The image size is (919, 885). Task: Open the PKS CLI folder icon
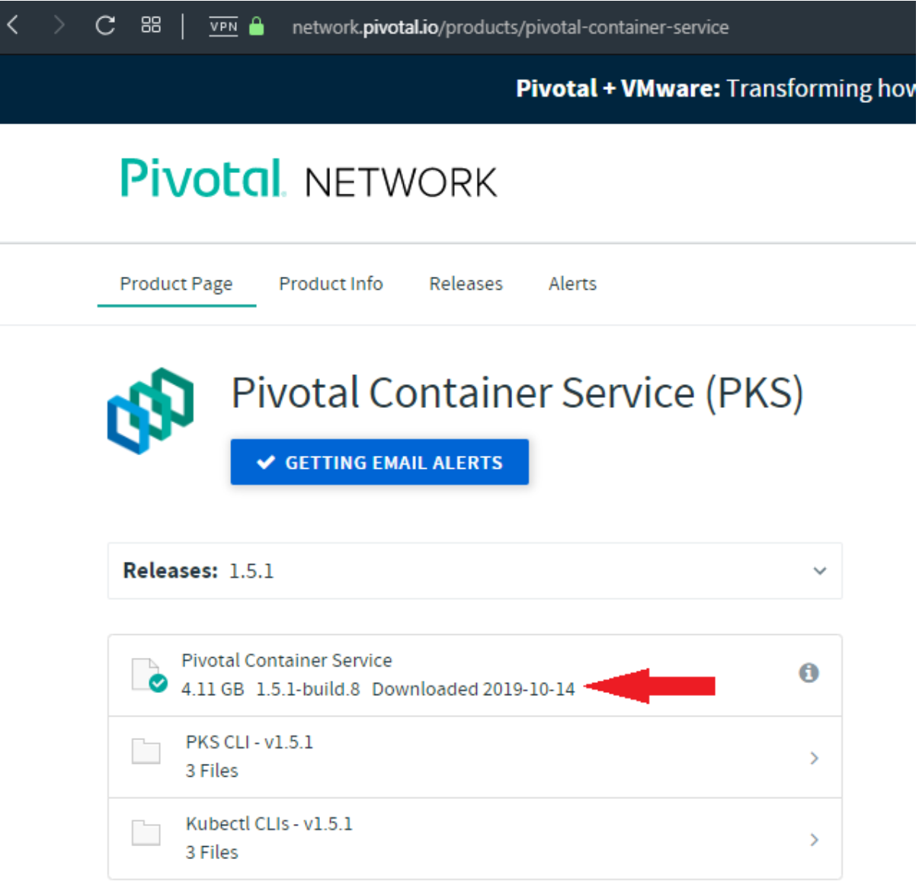coord(146,751)
